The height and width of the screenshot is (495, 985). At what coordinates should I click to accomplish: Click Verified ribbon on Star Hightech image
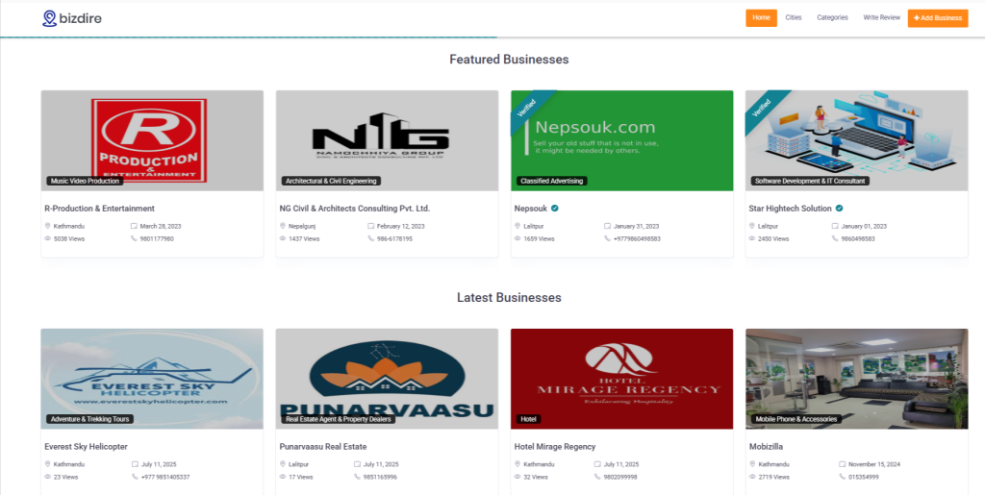point(764,108)
